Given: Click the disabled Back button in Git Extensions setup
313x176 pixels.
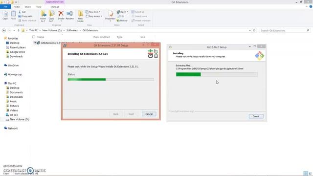Looking at the screenshot, I should pyautogui.click(x=116, y=114).
